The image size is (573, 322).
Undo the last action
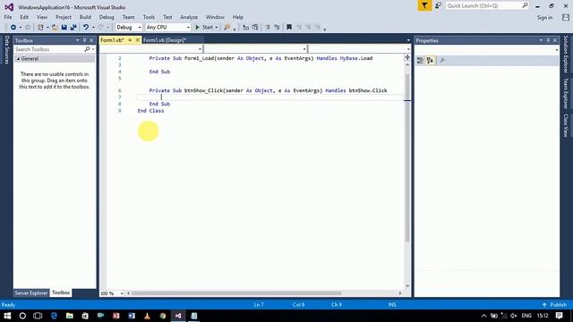(86, 28)
